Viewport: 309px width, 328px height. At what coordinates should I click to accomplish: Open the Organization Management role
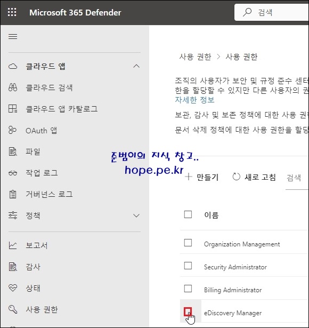(x=242, y=244)
